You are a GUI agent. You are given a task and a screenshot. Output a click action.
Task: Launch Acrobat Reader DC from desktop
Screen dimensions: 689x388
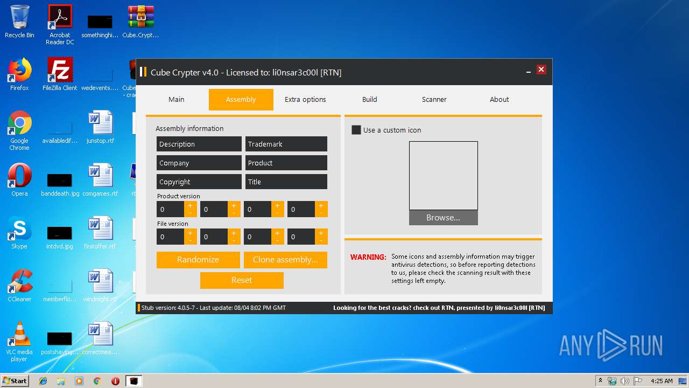click(x=60, y=24)
